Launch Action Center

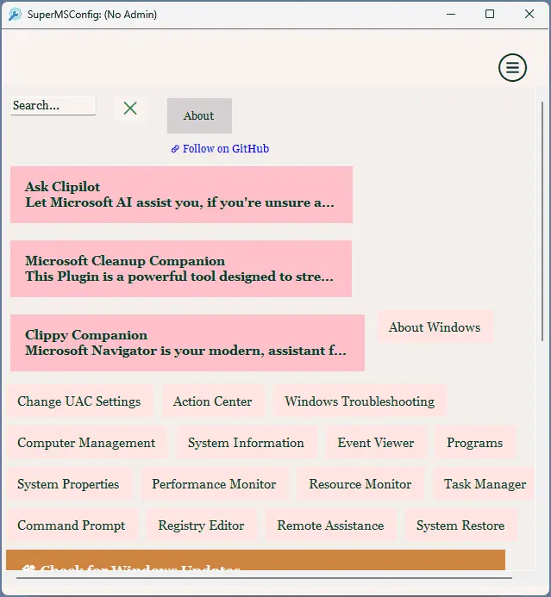click(213, 401)
